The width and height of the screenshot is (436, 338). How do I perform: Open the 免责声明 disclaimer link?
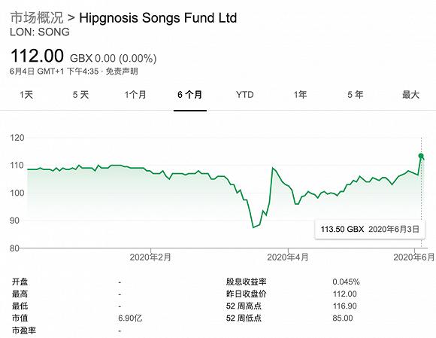point(122,72)
